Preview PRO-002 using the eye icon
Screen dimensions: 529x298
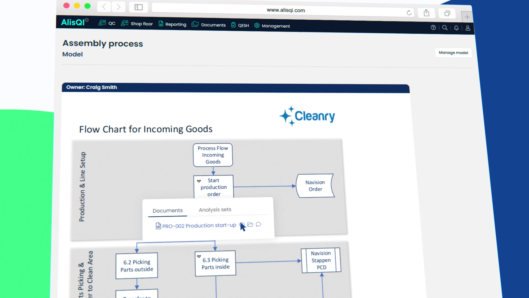(x=242, y=225)
